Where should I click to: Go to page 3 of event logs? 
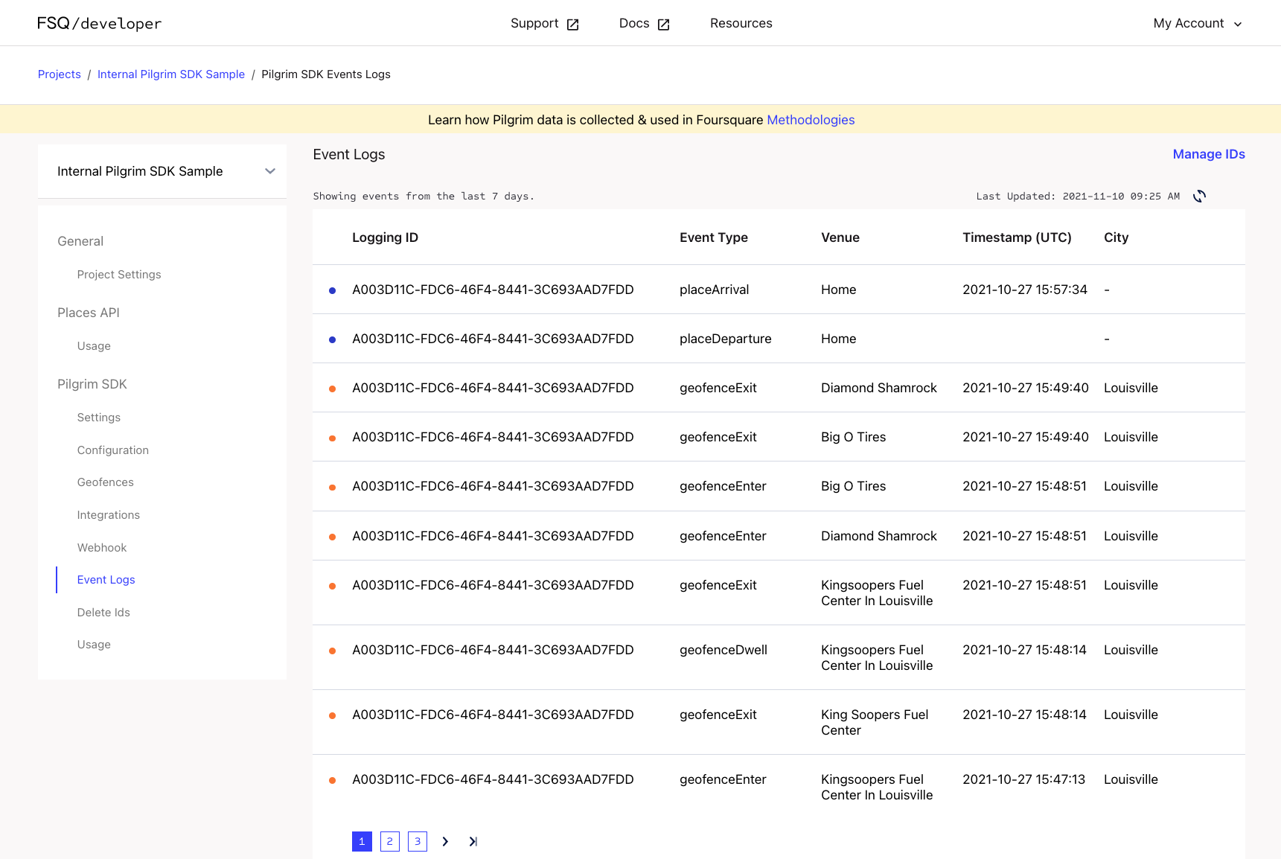[x=418, y=841]
